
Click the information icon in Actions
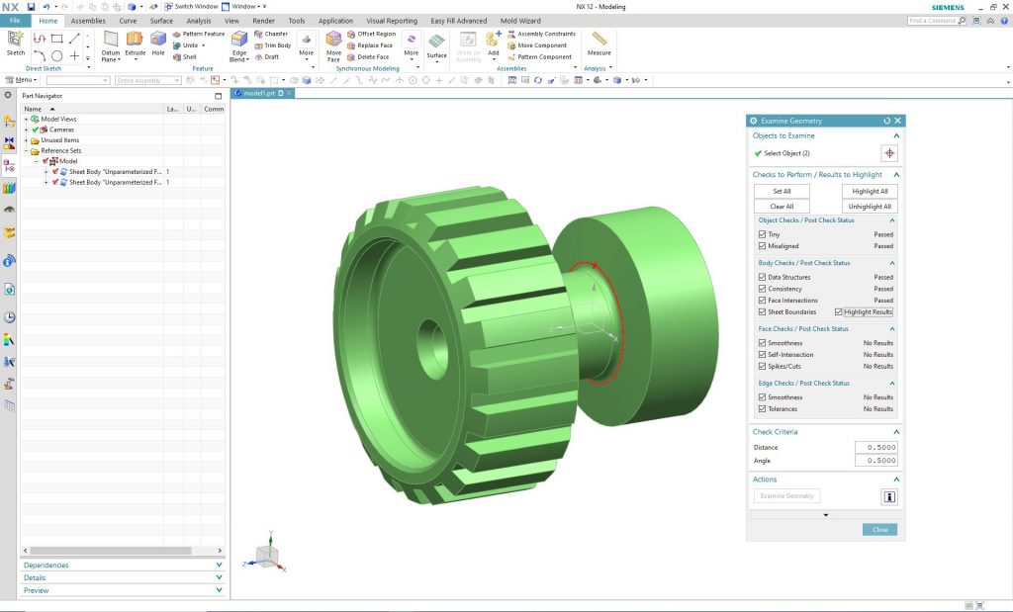click(889, 496)
